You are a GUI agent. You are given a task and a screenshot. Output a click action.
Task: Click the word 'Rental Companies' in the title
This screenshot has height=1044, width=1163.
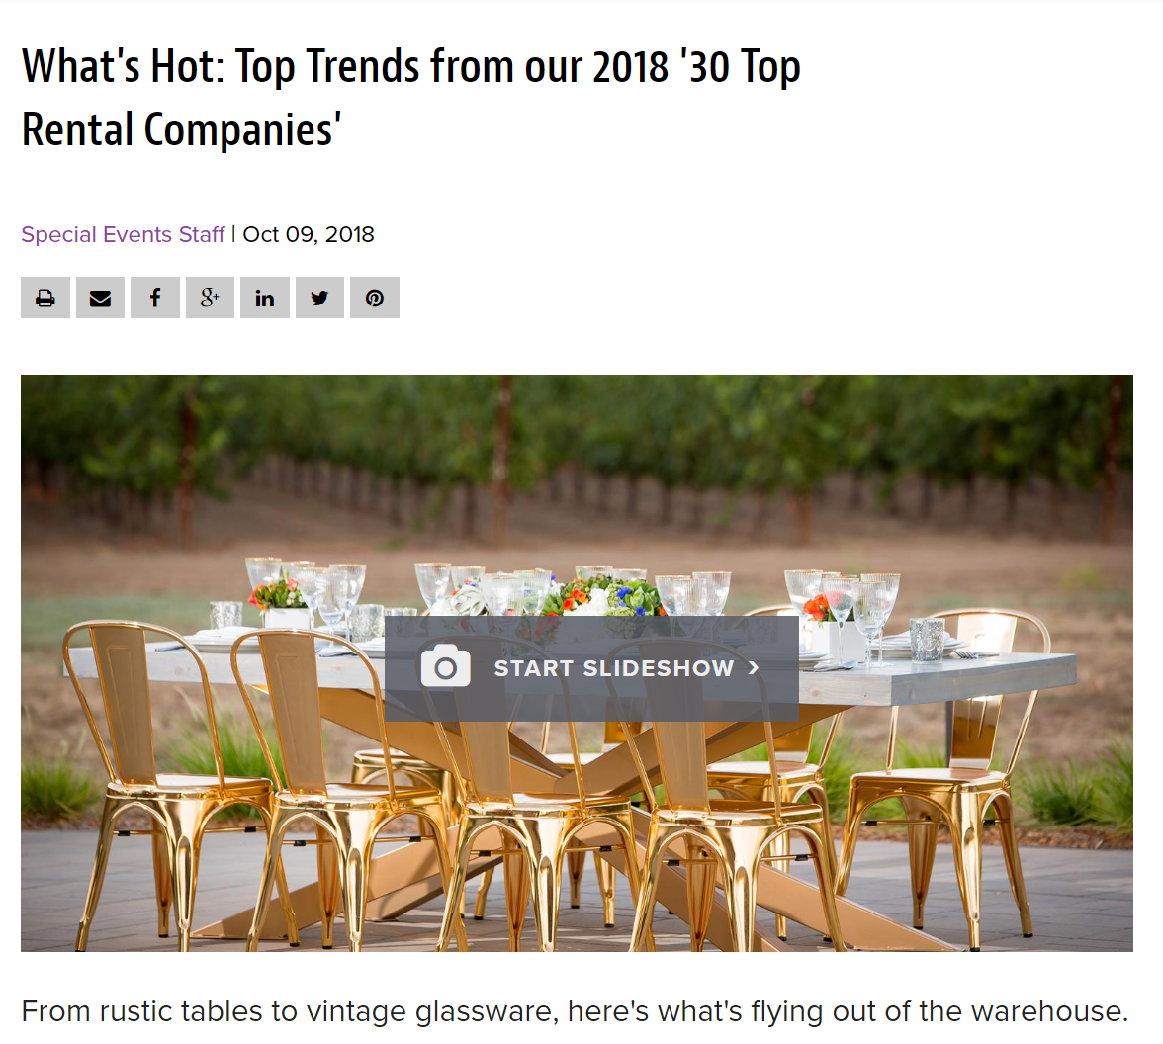coord(181,130)
